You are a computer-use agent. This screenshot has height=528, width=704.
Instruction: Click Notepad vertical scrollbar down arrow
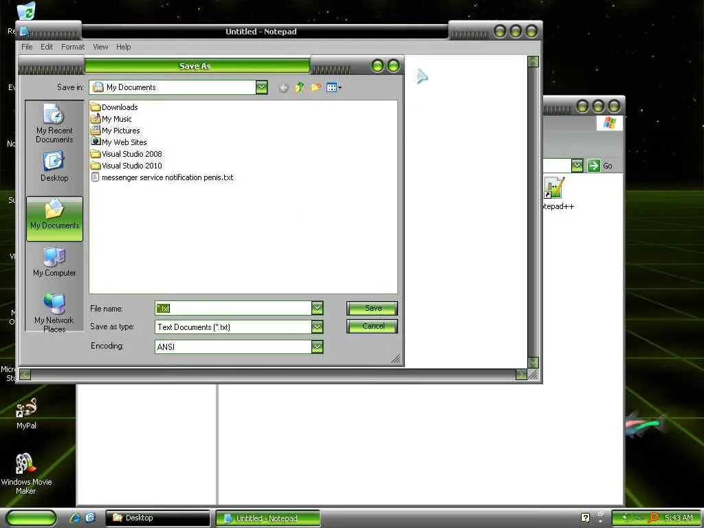point(533,362)
